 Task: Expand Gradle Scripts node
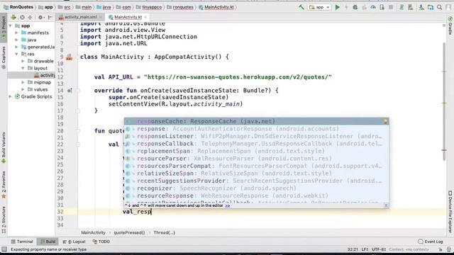click(x=11, y=96)
